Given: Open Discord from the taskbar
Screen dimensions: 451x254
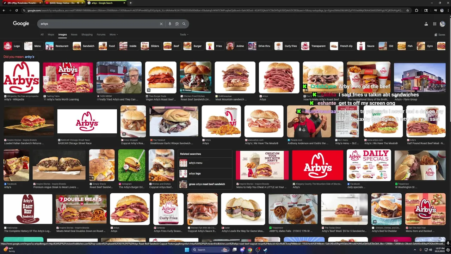Looking at the screenshot, I should pos(242,250).
